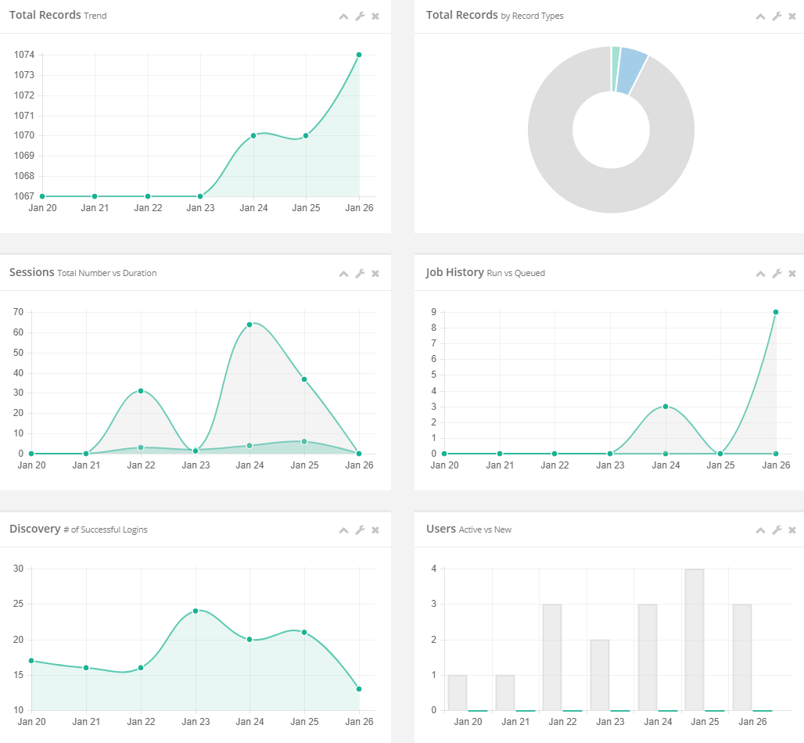Click the Jan 26 data point at 1074
This screenshot has width=804, height=743.
[359, 55]
